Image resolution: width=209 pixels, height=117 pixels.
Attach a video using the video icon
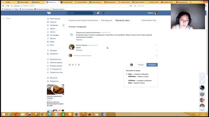(73, 65)
